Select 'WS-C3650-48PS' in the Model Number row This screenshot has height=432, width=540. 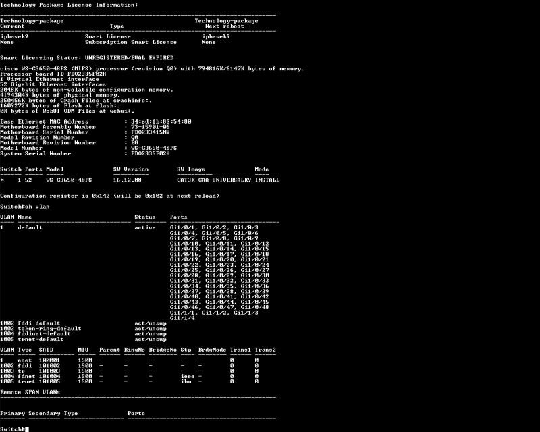154,148
